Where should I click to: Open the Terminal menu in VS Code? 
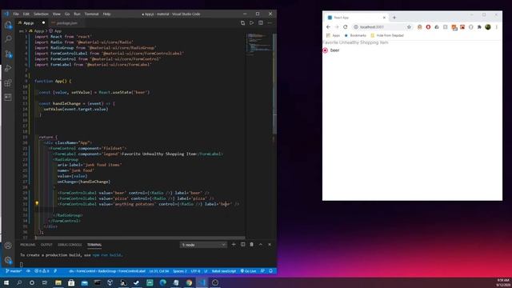click(92, 14)
